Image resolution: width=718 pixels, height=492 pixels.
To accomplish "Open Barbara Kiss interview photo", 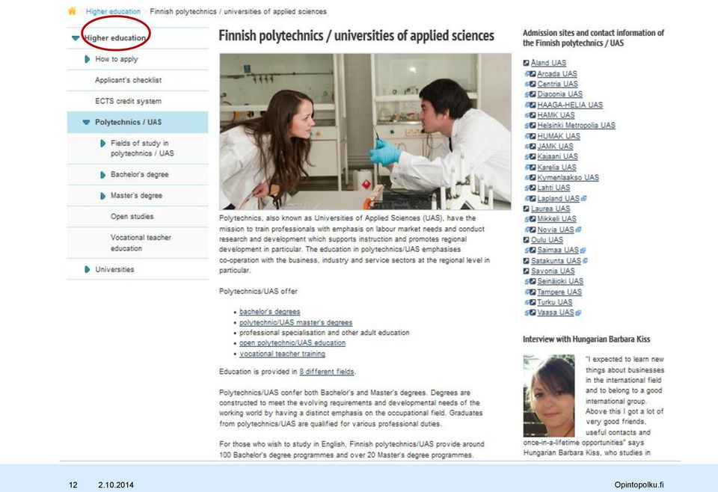I will (x=549, y=396).
